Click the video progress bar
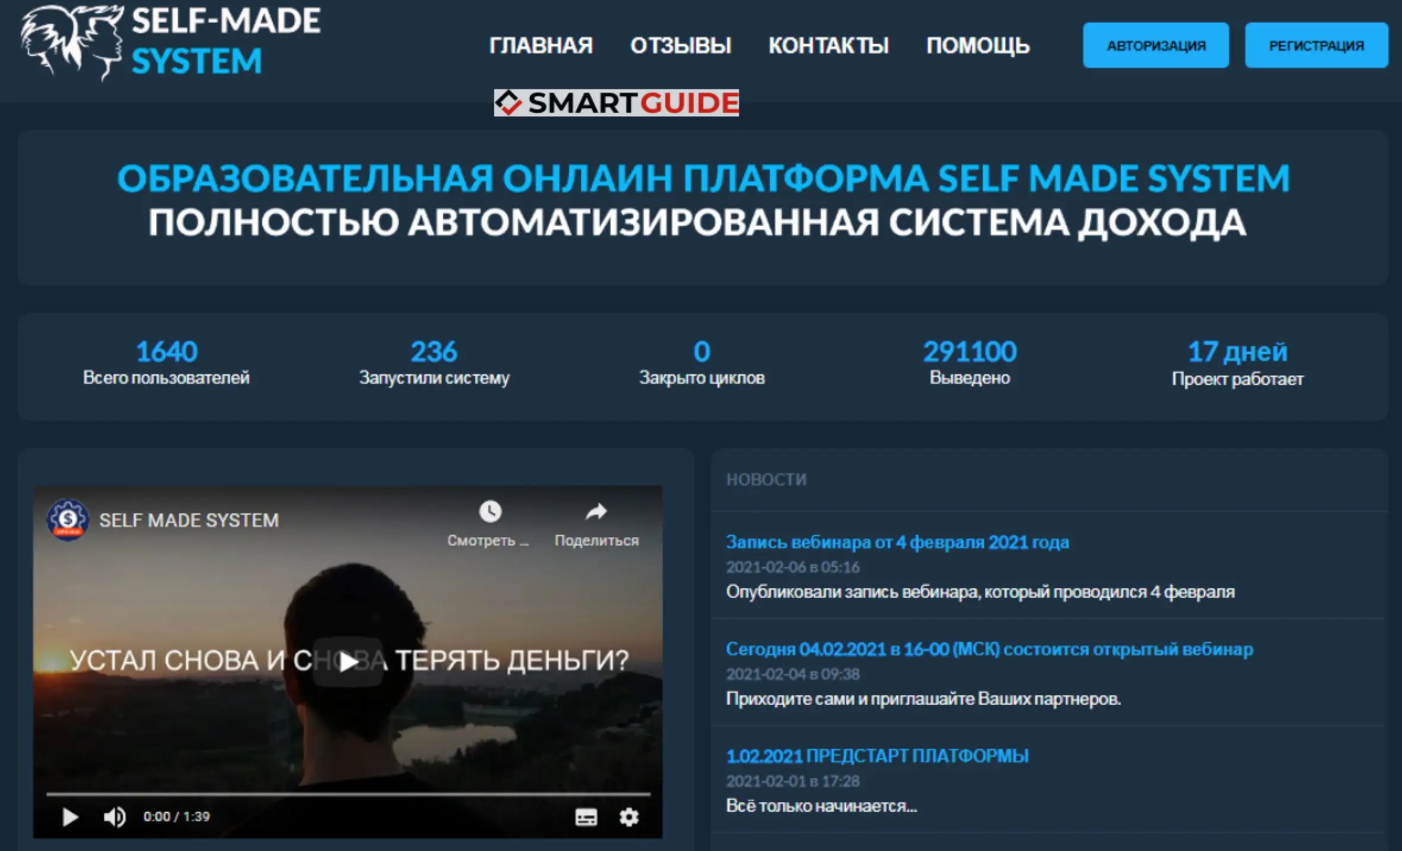The image size is (1402, 851). pyautogui.click(x=348, y=794)
